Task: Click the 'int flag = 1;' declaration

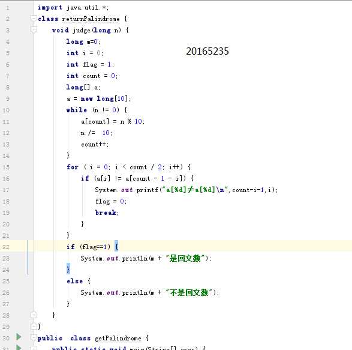Action: [90, 64]
